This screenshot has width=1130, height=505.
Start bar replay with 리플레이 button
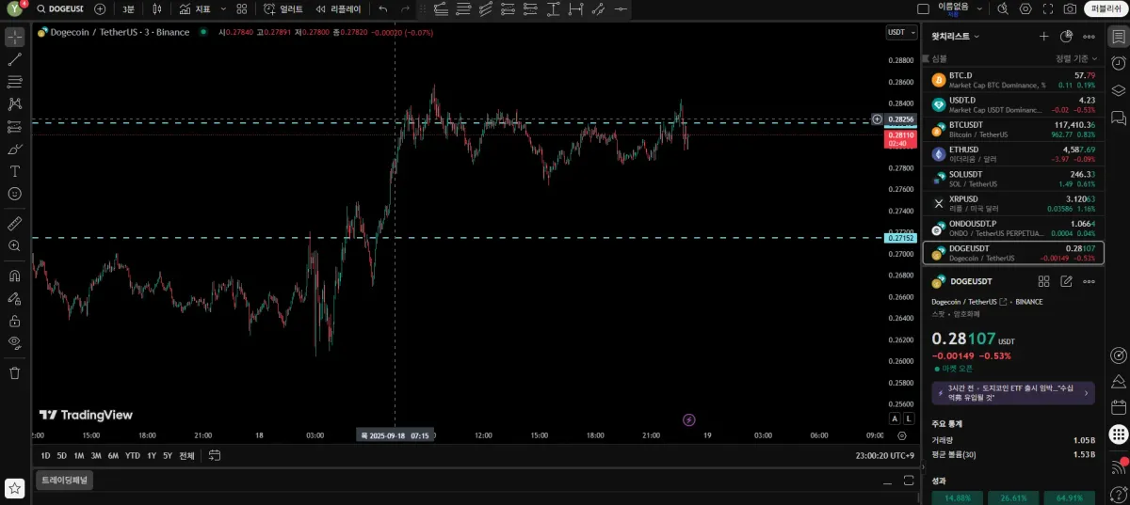click(x=338, y=8)
